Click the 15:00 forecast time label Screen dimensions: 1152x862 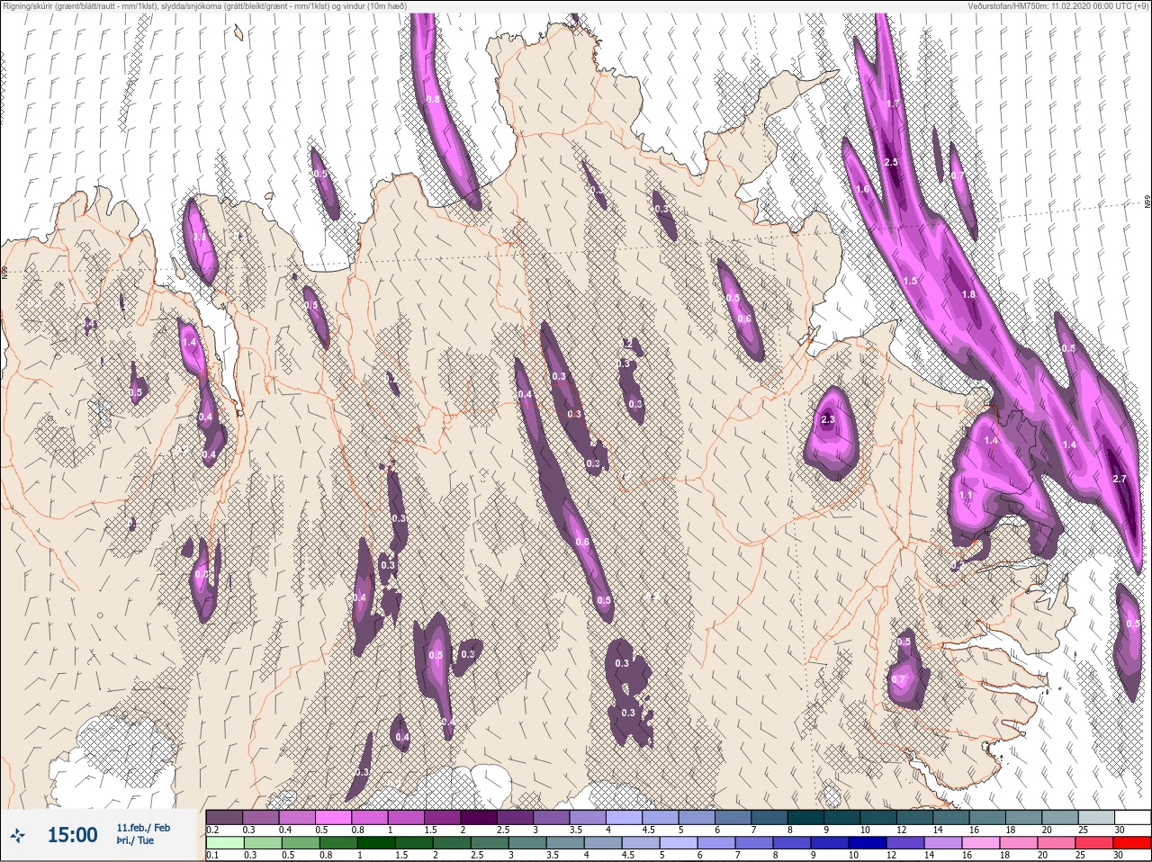click(x=72, y=836)
